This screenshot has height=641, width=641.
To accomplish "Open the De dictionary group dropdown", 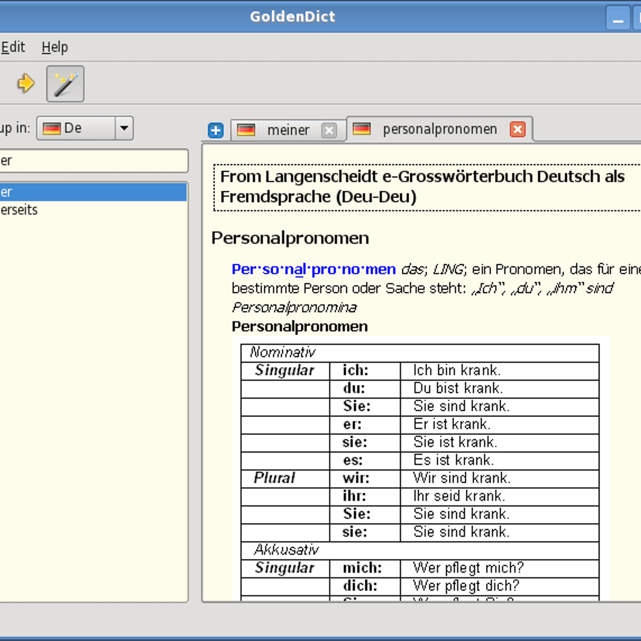I will pyautogui.click(x=85, y=128).
